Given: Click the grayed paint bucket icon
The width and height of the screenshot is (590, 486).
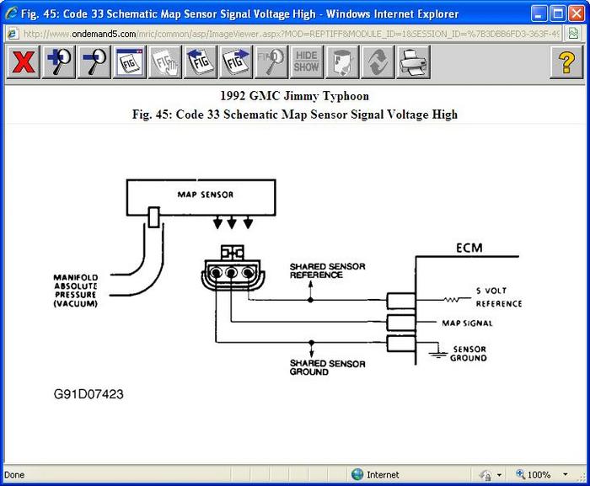Looking at the screenshot, I should (x=342, y=62).
